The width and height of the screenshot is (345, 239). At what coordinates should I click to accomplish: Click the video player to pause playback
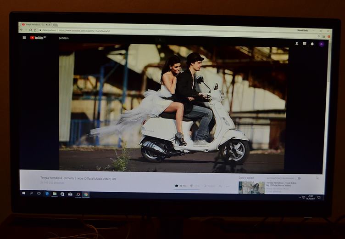pyautogui.click(x=172, y=108)
